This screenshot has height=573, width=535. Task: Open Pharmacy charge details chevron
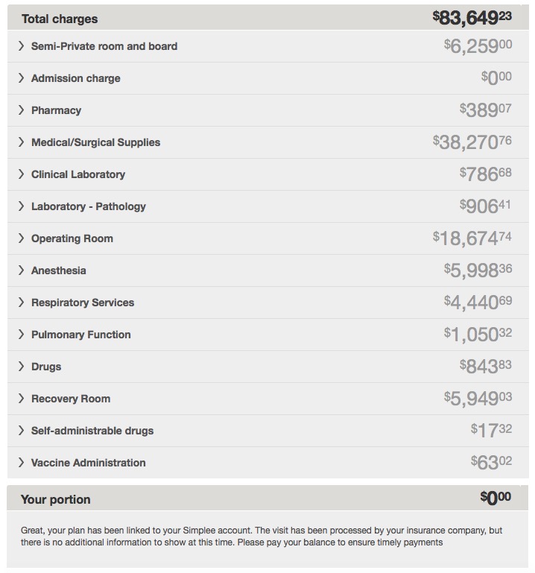click(21, 110)
